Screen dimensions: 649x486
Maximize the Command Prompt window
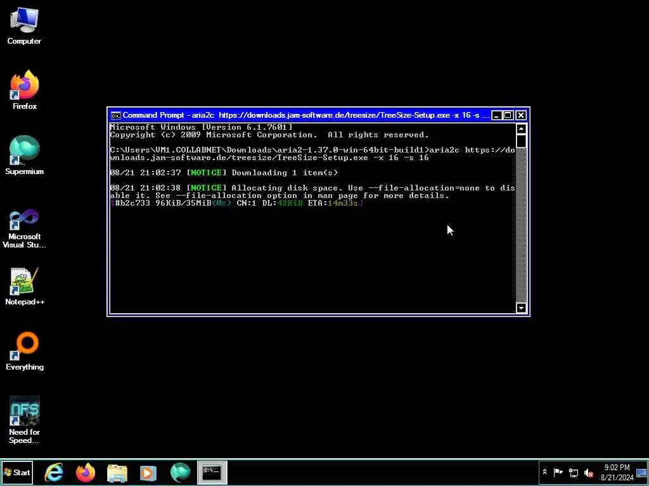pos(508,115)
